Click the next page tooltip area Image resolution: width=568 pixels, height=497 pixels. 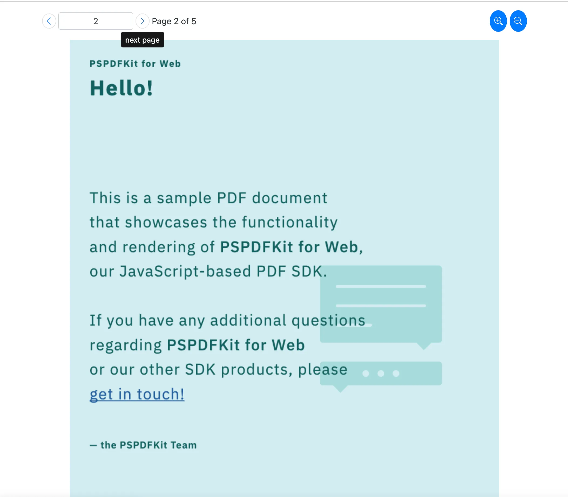[x=142, y=40]
